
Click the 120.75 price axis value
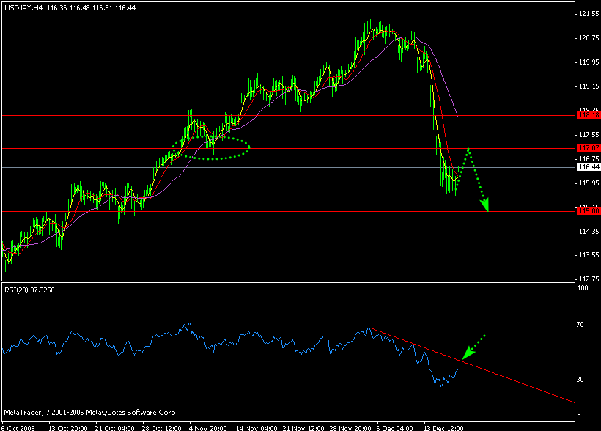coord(589,38)
